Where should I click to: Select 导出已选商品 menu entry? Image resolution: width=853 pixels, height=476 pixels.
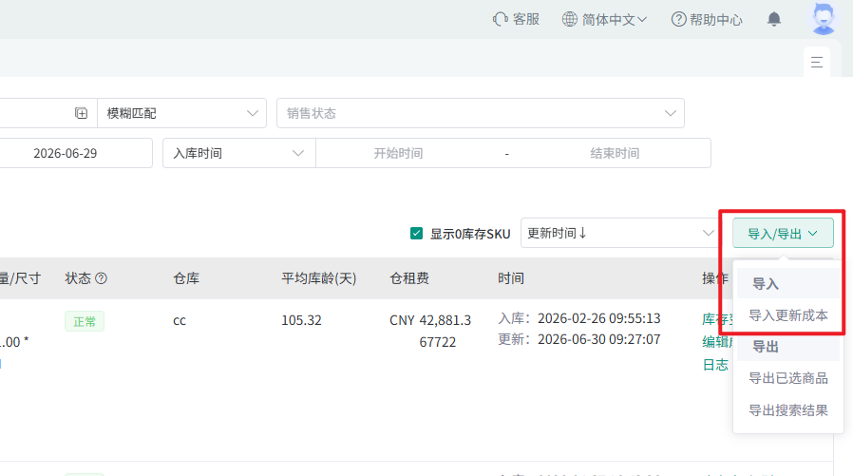[x=788, y=378]
